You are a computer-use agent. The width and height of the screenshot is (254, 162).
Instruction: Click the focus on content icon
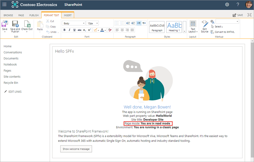point(250,15)
